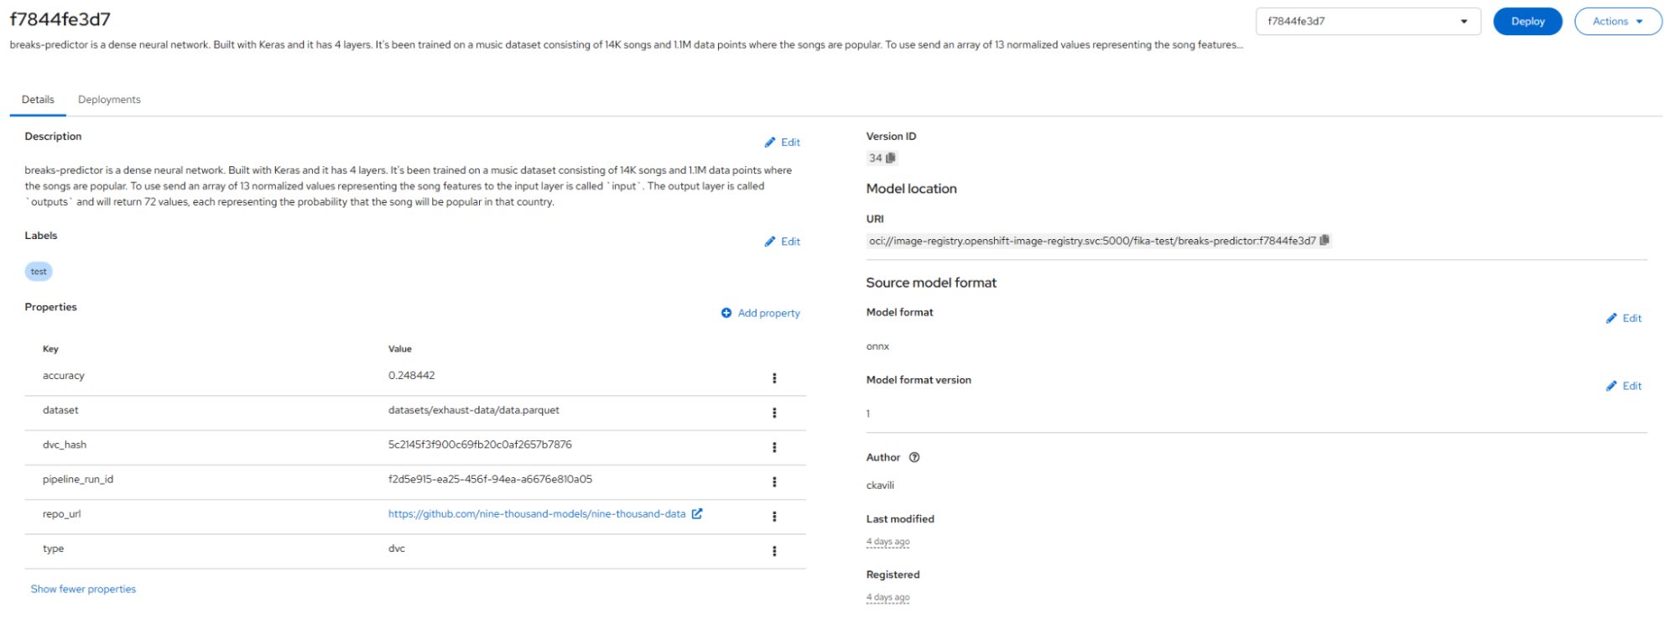Open kebab menu for pipeline_run_id property
Viewport: 1677px width, 619px height.
coord(773,481)
